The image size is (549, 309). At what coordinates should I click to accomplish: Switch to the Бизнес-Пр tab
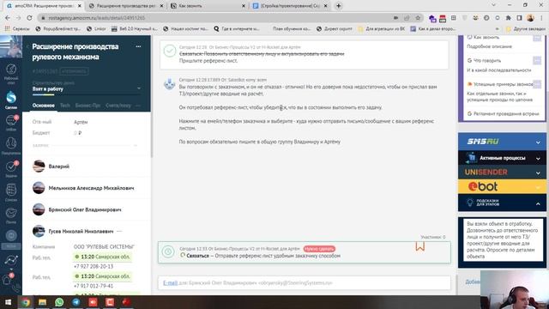pos(87,106)
